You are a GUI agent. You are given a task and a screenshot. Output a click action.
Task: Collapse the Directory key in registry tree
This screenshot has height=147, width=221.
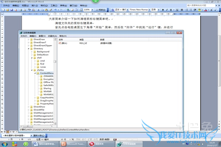28,49
